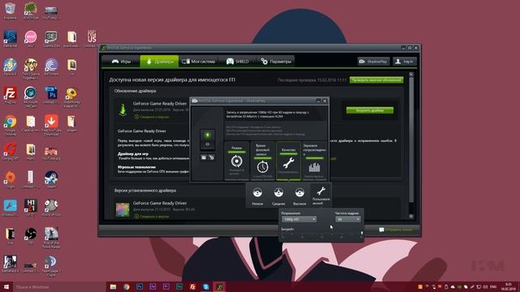Choose the Среднее quality preset

click(279, 195)
